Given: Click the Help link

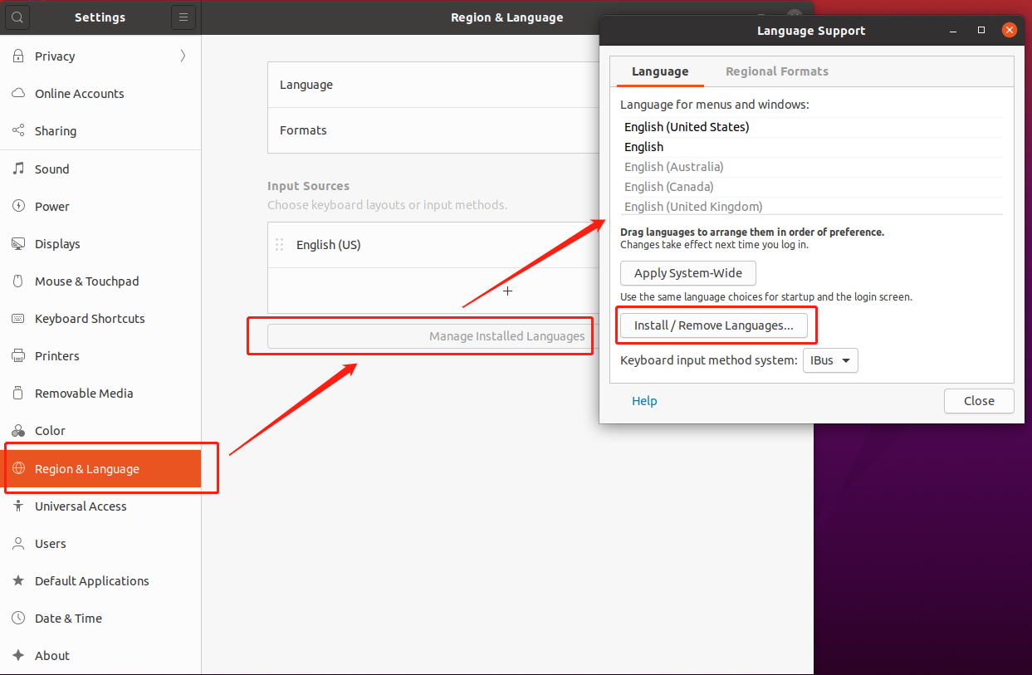Looking at the screenshot, I should tap(644, 401).
